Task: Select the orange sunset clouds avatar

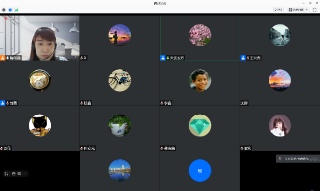Action: coord(280,80)
